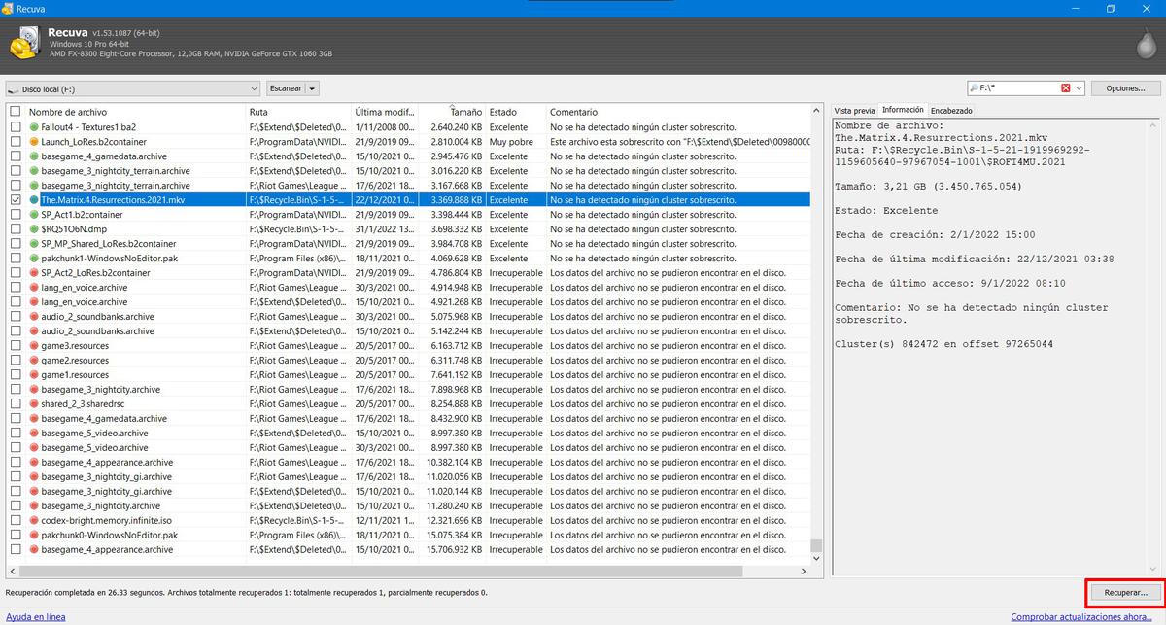Expand the search history dropdown
1166x625 pixels.
(1079, 88)
